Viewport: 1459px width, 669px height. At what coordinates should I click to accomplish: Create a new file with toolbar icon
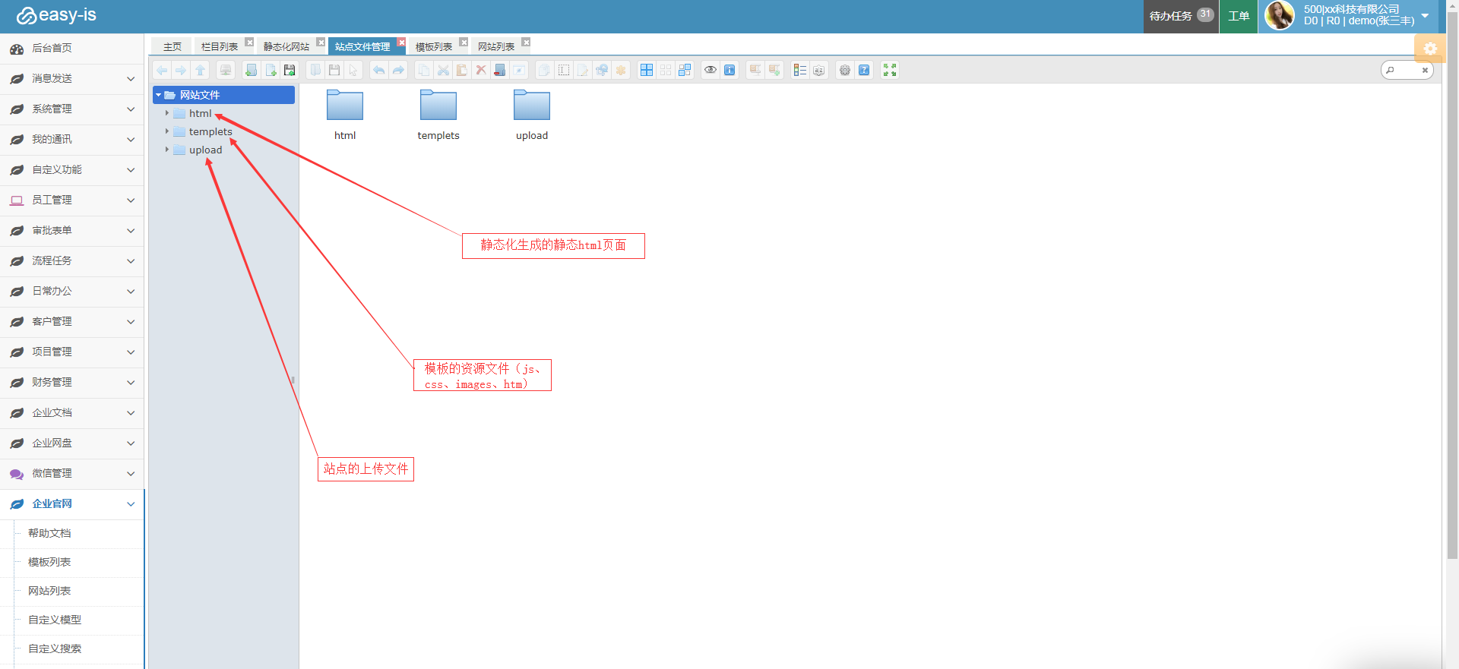271,70
